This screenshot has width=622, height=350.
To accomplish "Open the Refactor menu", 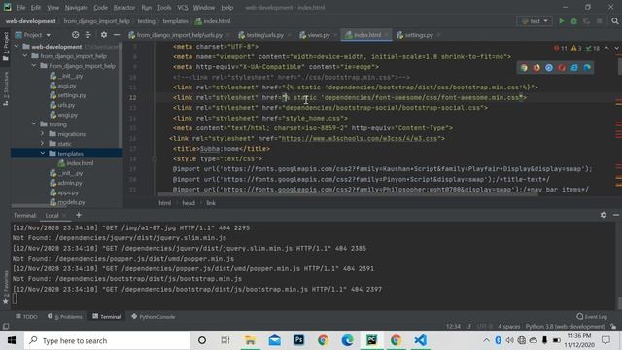I will click(123, 7).
